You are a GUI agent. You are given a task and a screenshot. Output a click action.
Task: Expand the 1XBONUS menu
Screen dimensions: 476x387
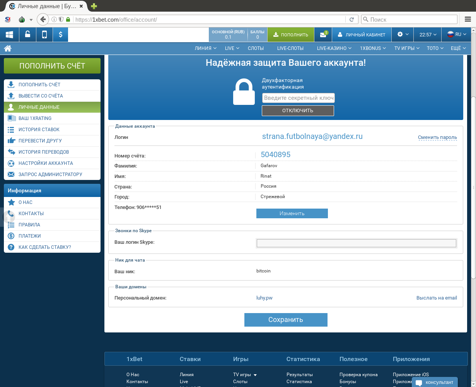coord(374,48)
